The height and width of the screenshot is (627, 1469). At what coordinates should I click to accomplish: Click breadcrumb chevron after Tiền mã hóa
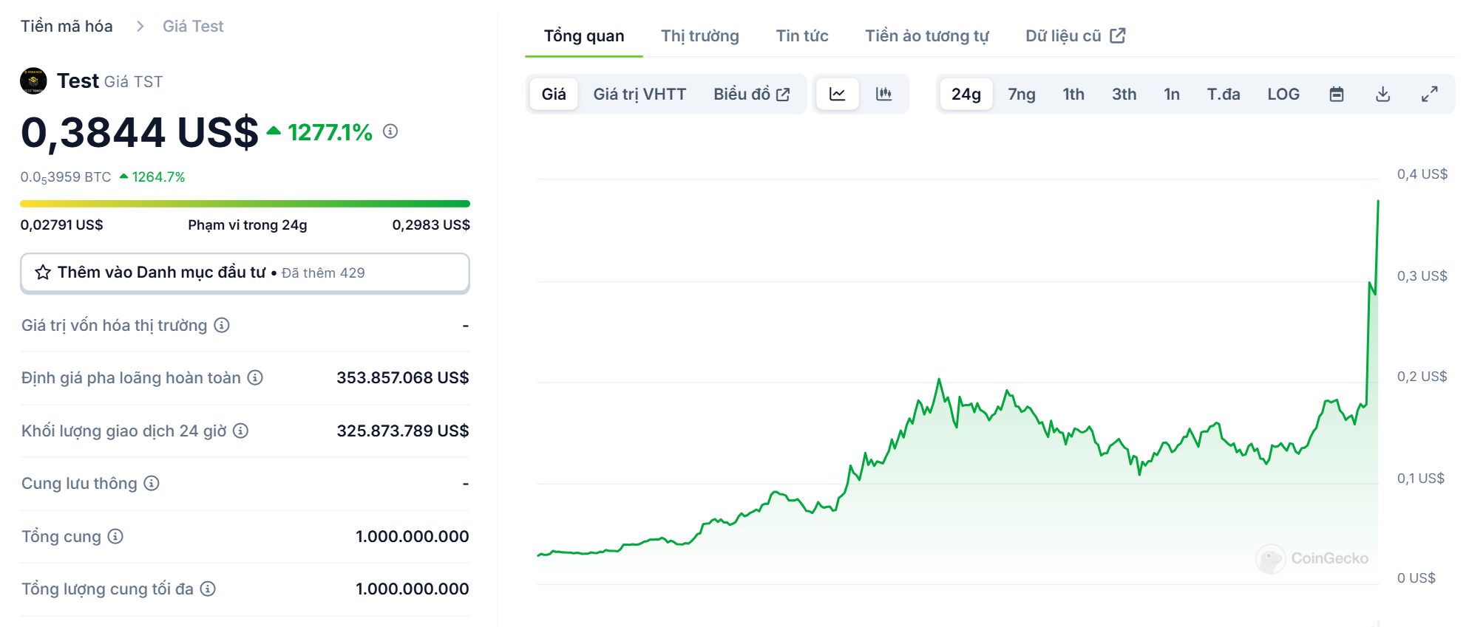tap(140, 27)
